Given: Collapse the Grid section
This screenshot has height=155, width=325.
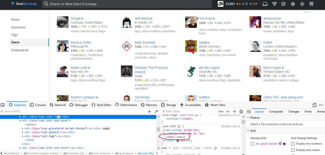Looking at the screenshot, I should tap(248, 131).
